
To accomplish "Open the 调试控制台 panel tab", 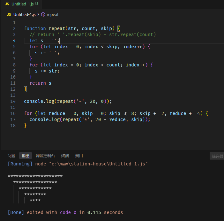I will pos(45,156).
